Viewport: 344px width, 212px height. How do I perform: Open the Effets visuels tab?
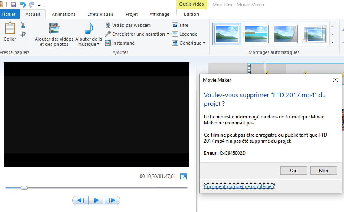[x=100, y=14]
